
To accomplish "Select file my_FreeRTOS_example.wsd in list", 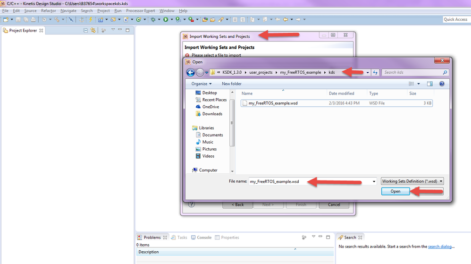I will click(336, 103).
